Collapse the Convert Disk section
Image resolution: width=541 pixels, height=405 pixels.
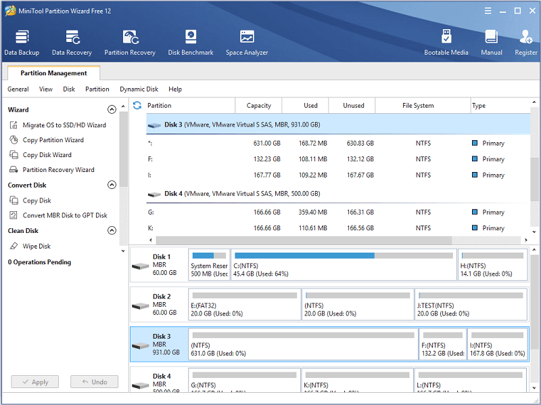pyautogui.click(x=112, y=185)
